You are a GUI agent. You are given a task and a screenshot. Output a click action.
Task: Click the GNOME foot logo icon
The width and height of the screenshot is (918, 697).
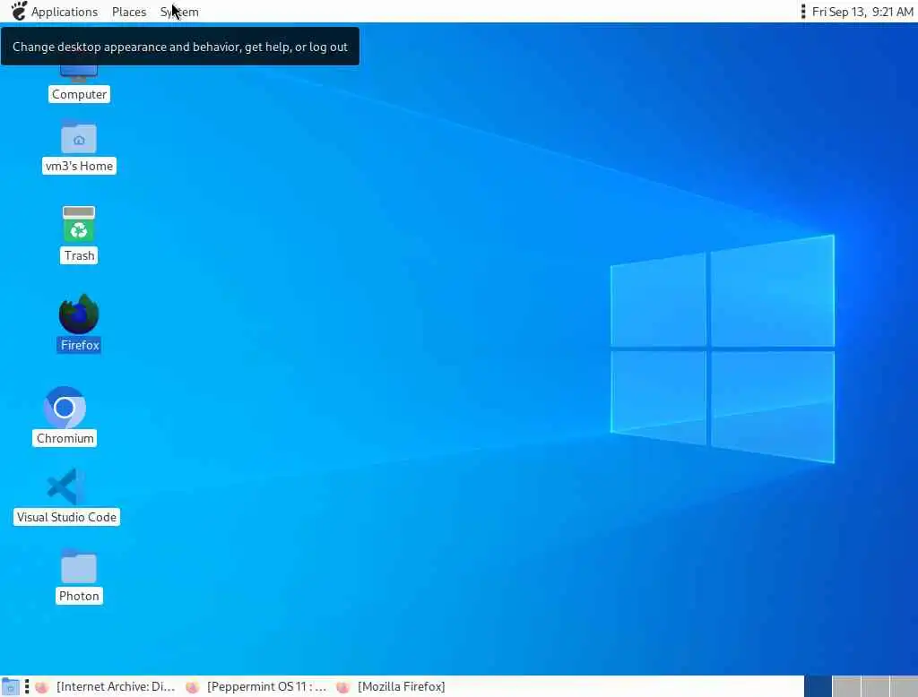19,11
